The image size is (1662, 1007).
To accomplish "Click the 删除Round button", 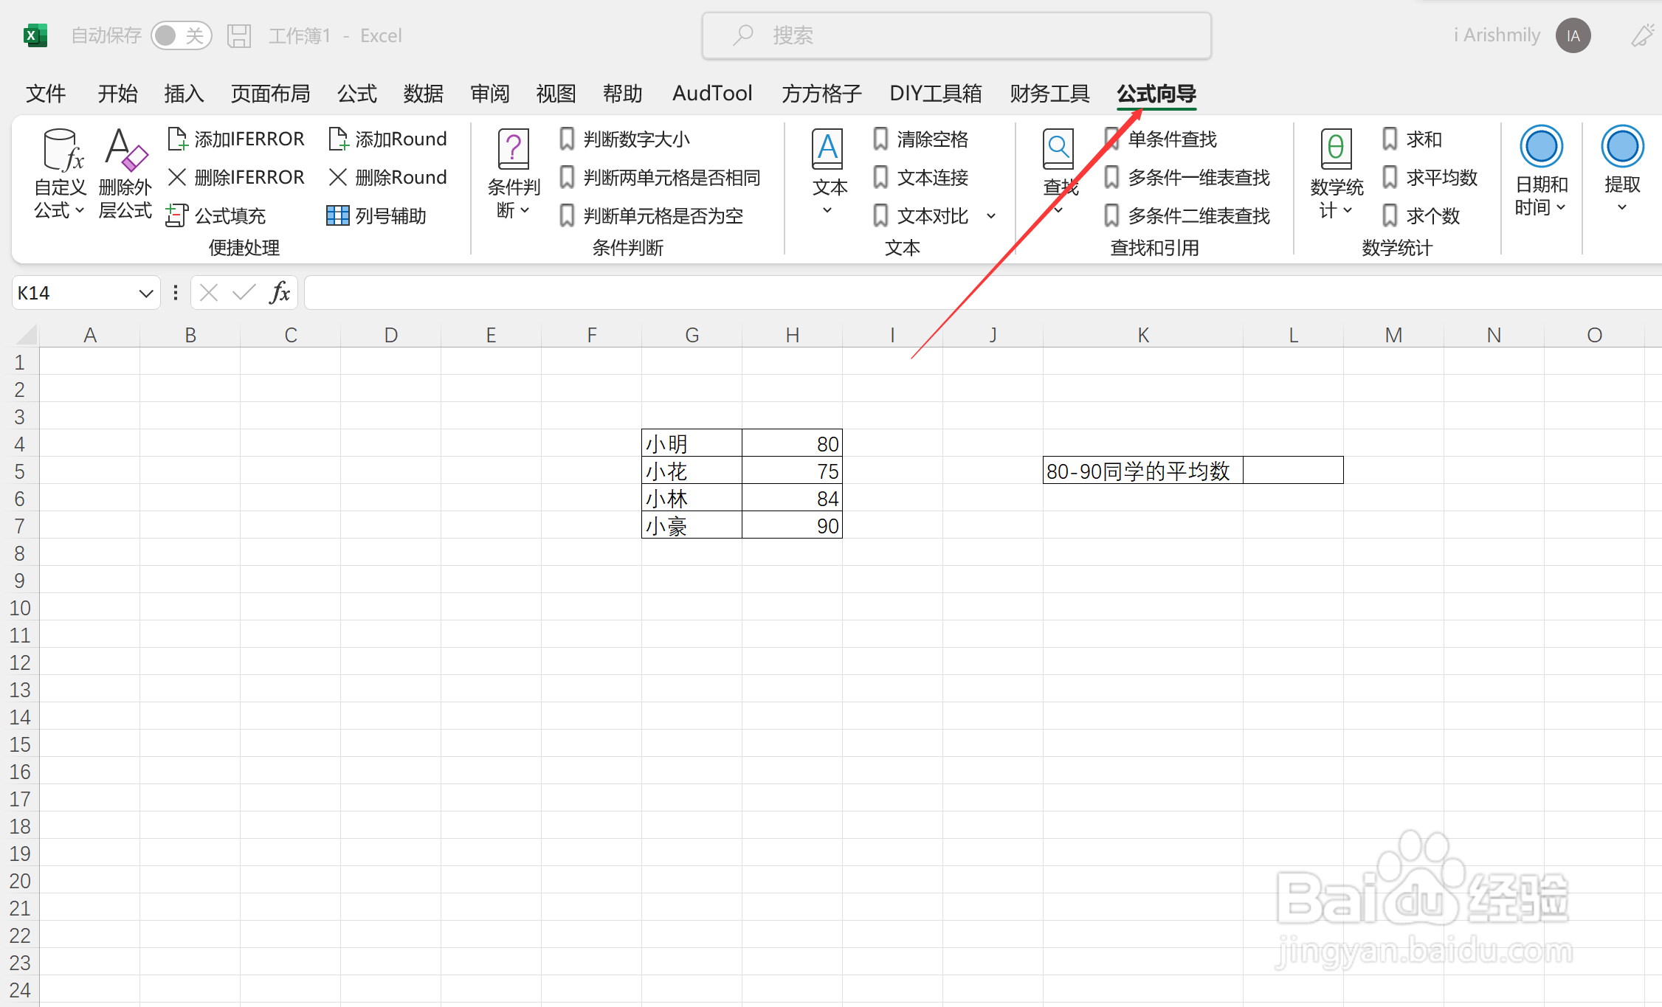I will 388,177.
